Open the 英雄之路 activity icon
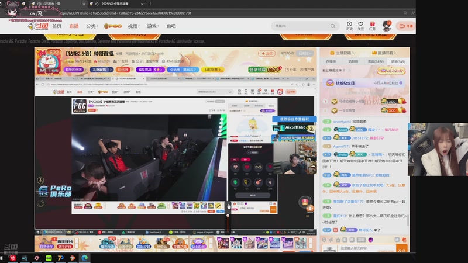Screen dimensions: 468x263 (180, 243)
